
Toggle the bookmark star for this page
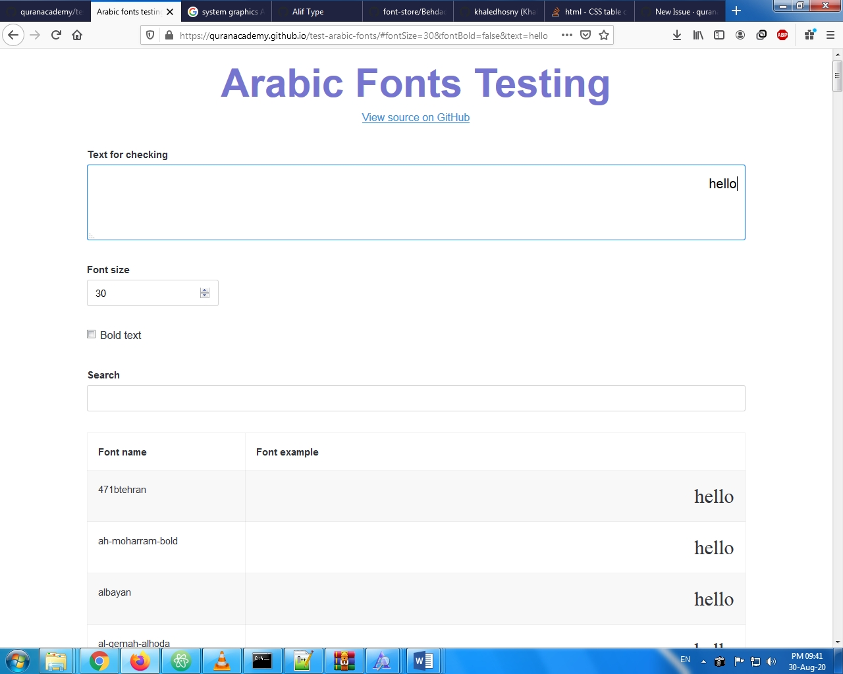click(x=604, y=35)
